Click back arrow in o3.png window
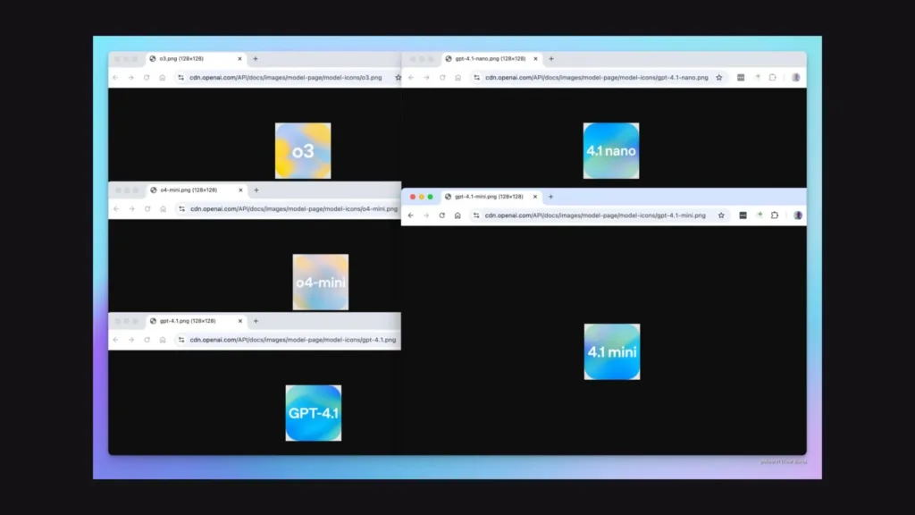915x515 pixels. tap(115, 78)
